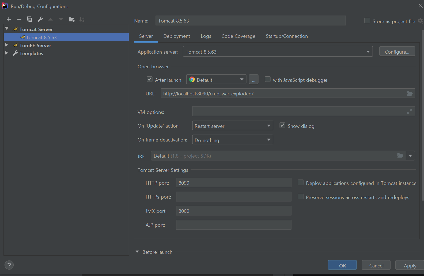Expand VM options field icon
The height and width of the screenshot is (276, 424).
coord(410,111)
